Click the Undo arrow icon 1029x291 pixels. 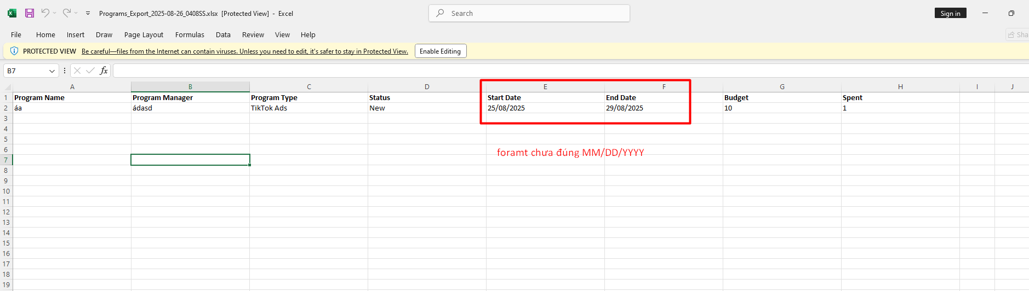point(45,13)
